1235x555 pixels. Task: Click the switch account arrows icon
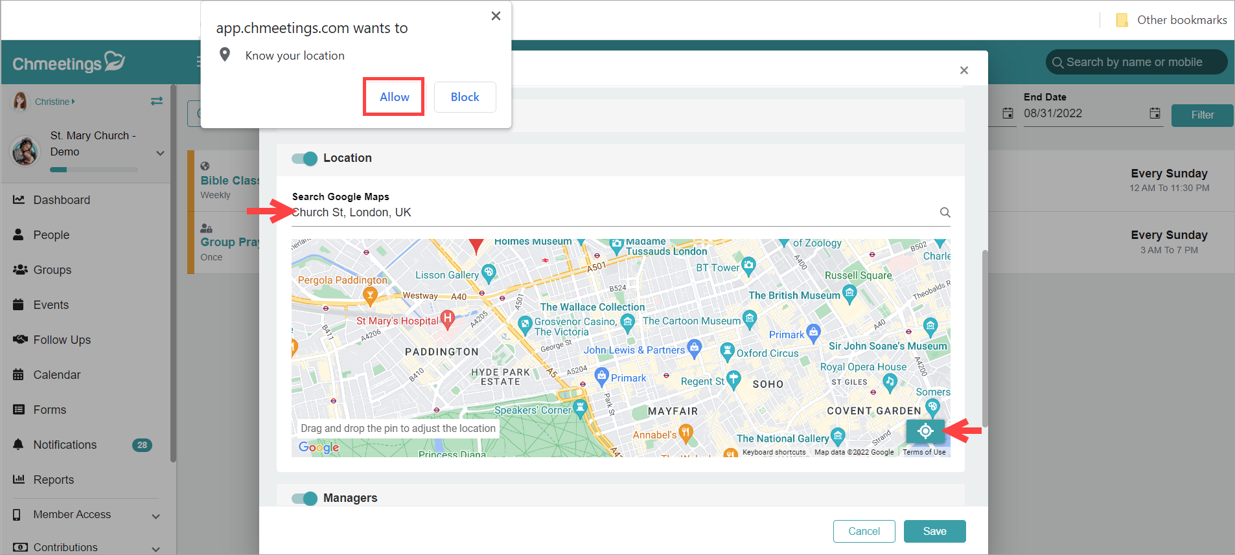tap(157, 101)
